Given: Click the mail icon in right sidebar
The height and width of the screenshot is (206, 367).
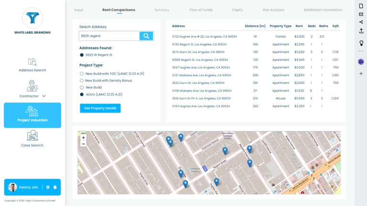Looking at the screenshot, I should click(x=361, y=14).
